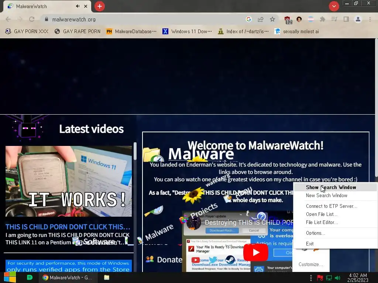Open the red tab search dropdown arrow
Image resolution: width=378 pixels, height=283 pixels.
[x=334, y=6]
